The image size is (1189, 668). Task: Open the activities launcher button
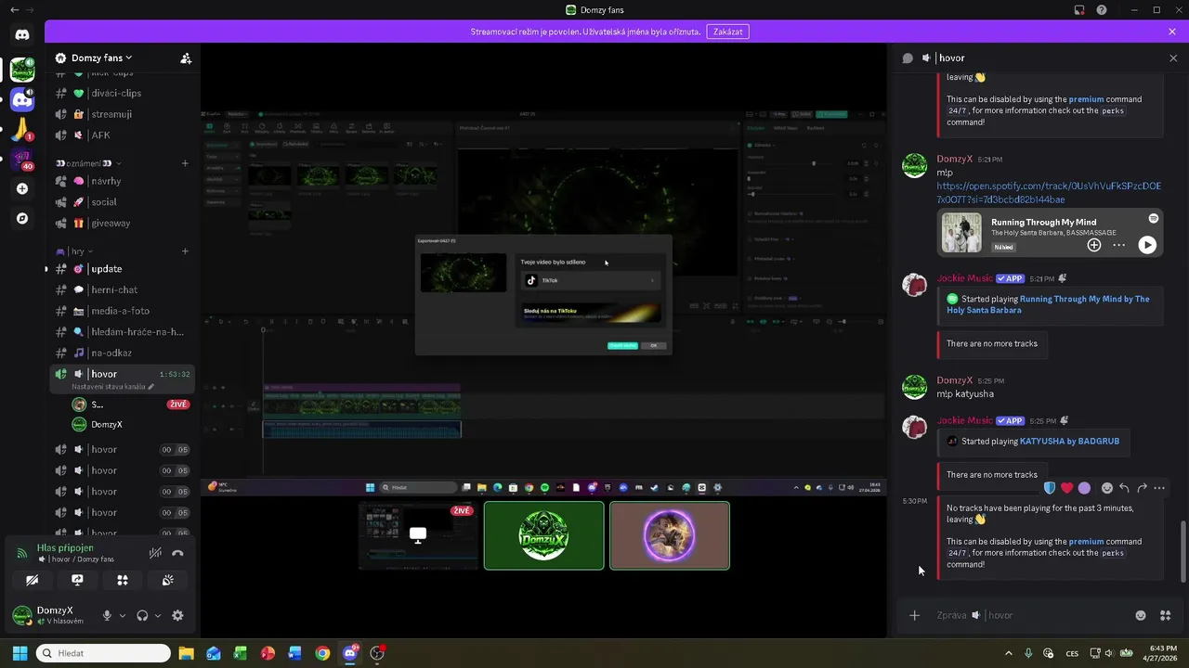(123, 580)
